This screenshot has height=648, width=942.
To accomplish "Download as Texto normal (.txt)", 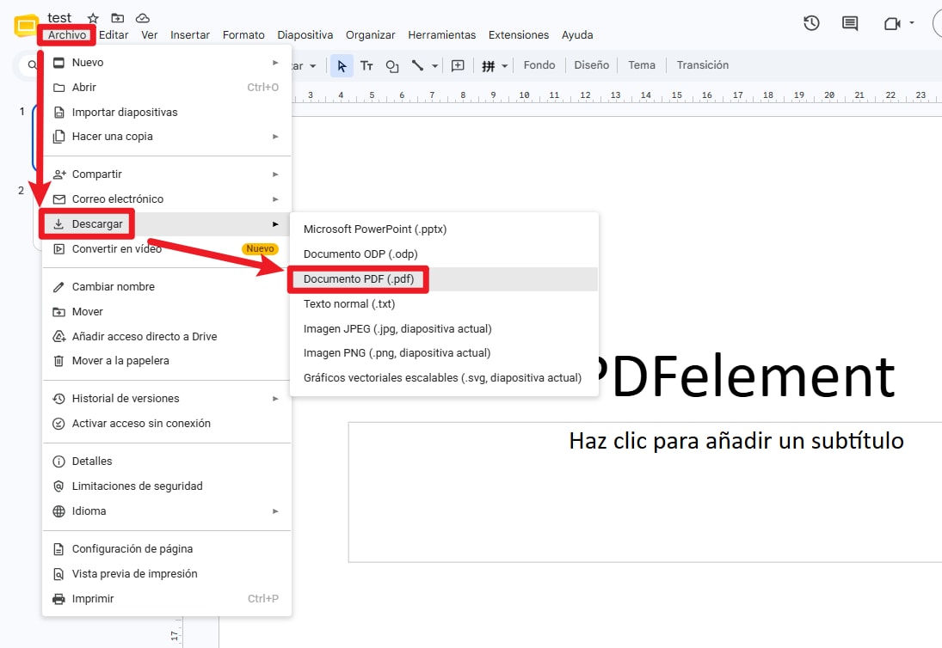I will pyautogui.click(x=444, y=303).
